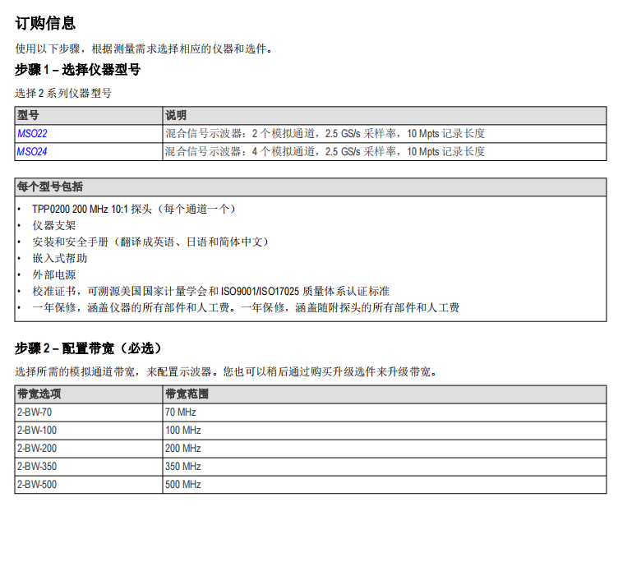This screenshot has width=618, height=576.
Task: Select the 步骤 1 – 选择仪器型号 heading
Action: [77, 70]
